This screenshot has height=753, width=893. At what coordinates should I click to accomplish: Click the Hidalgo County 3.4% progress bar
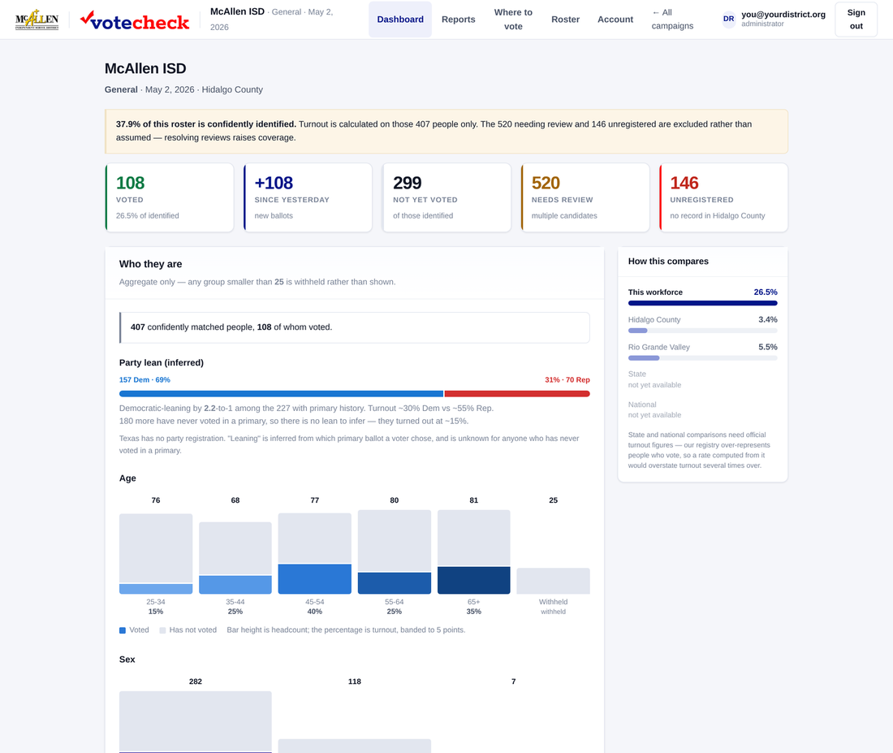pyautogui.click(x=702, y=331)
